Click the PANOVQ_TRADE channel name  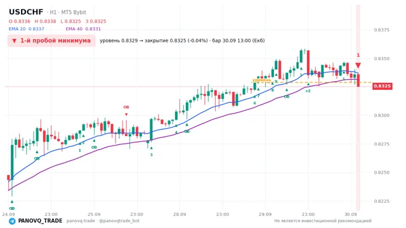(40, 221)
